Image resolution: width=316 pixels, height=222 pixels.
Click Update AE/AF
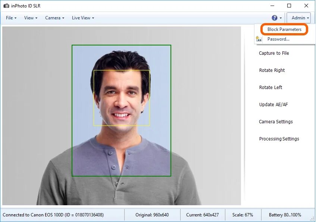pyautogui.click(x=273, y=104)
